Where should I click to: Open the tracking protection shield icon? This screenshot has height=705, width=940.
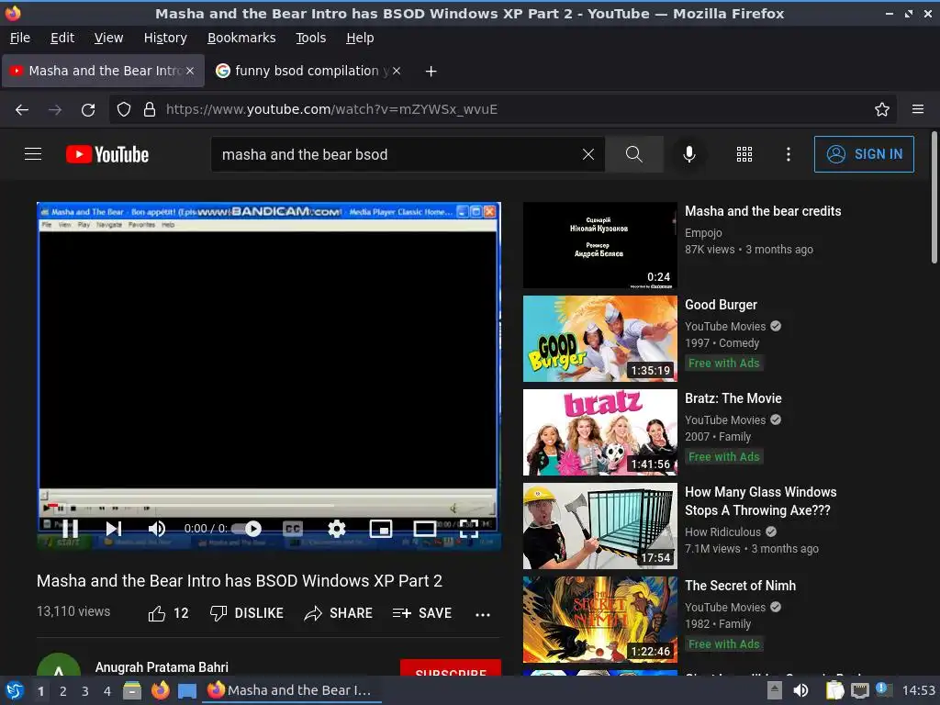(x=124, y=110)
